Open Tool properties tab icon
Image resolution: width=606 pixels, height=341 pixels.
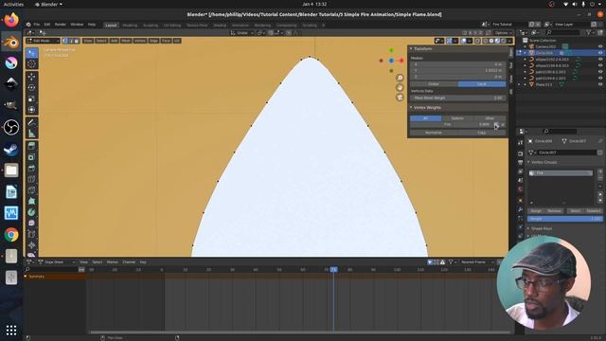pyautogui.click(x=520, y=143)
